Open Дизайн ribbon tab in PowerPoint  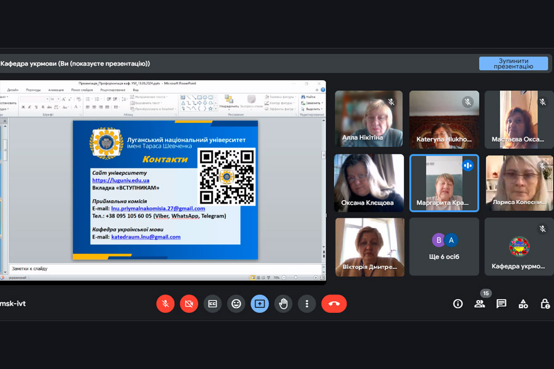click(x=13, y=90)
